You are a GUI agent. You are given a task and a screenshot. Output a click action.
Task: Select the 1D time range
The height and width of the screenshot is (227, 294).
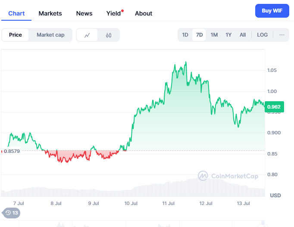pyautogui.click(x=185, y=35)
